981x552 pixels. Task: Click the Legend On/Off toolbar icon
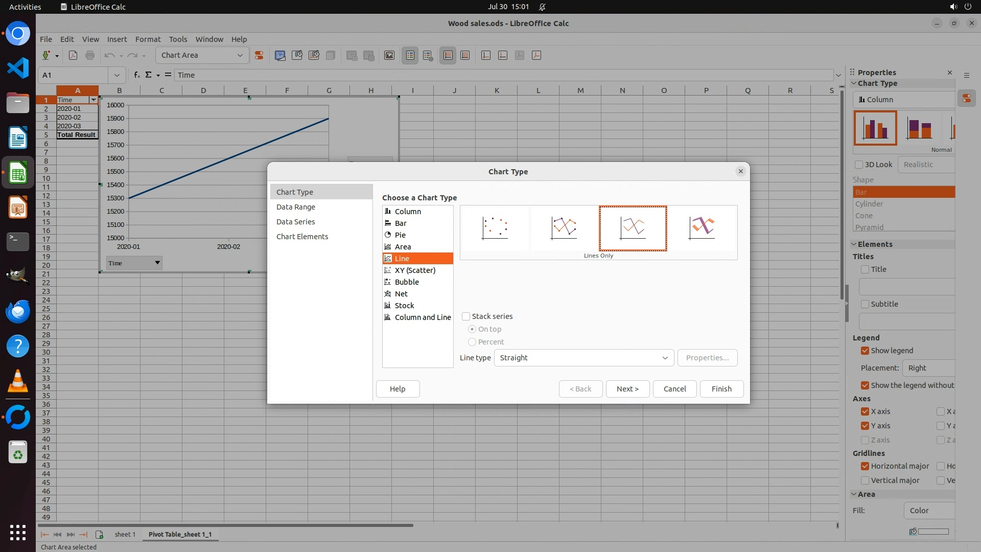click(410, 55)
